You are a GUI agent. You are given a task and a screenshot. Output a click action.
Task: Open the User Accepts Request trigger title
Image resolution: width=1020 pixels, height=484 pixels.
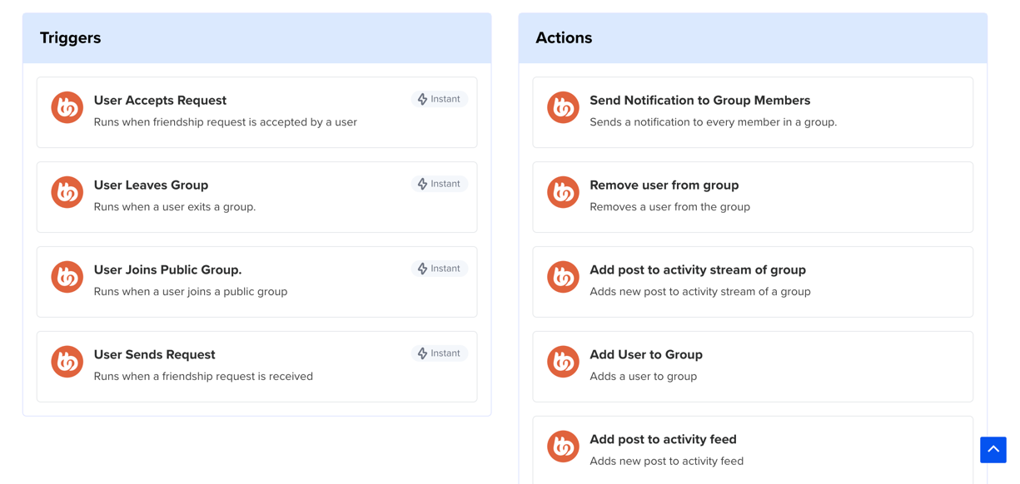point(160,100)
